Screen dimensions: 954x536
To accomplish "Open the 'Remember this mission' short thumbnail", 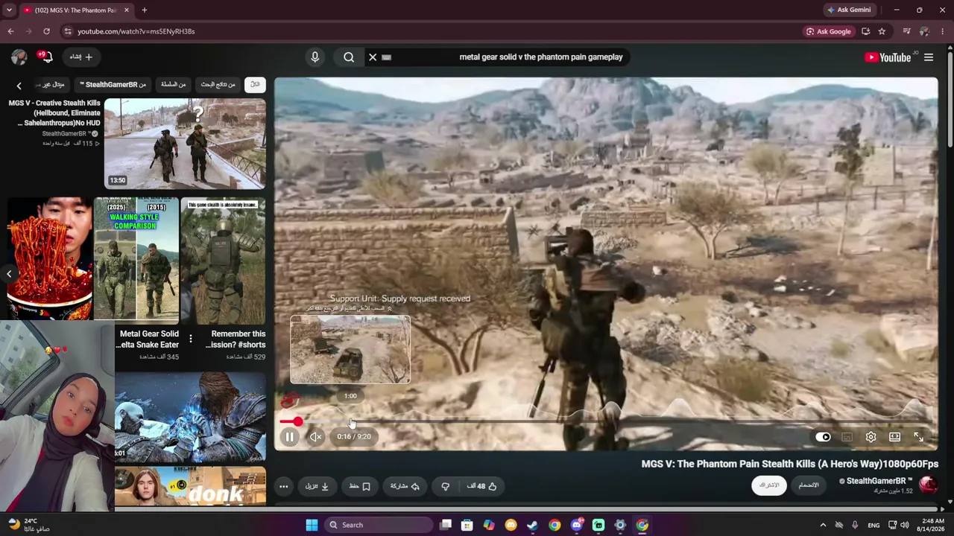I will [x=223, y=259].
